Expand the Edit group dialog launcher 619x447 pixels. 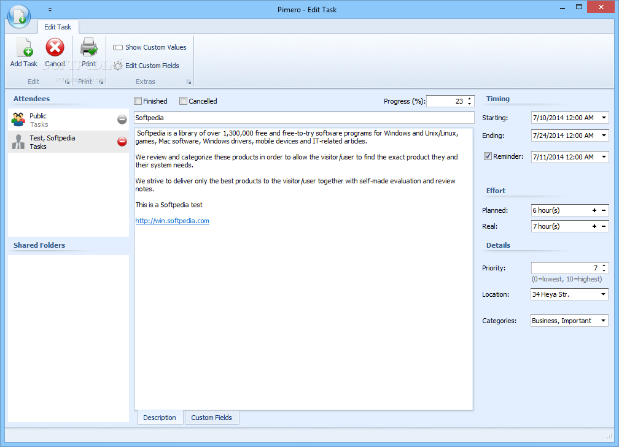tap(67, 82)
